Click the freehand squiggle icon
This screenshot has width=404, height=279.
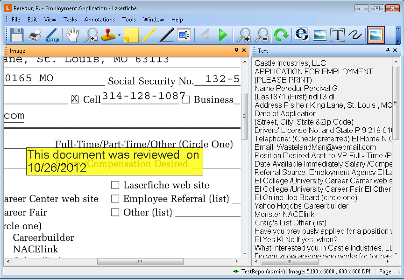tap(355, 35)
